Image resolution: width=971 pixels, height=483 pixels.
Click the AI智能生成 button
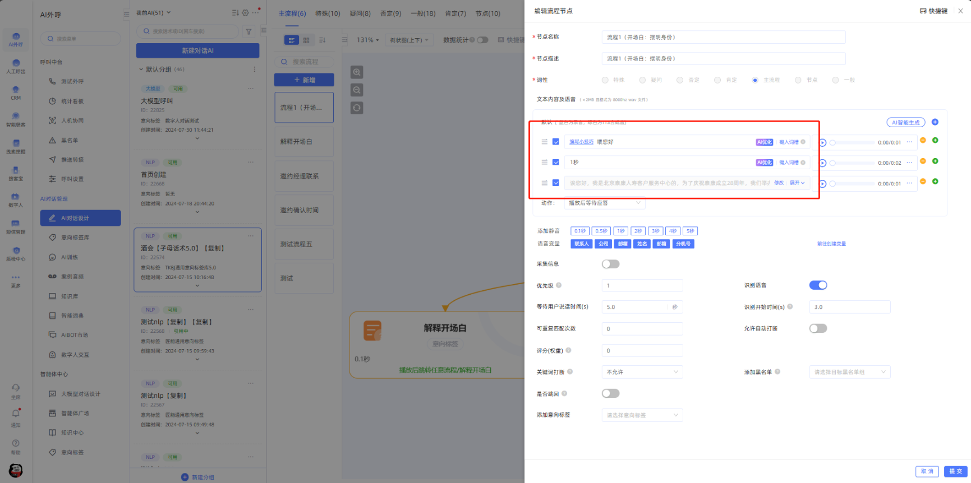click(905, 123)
